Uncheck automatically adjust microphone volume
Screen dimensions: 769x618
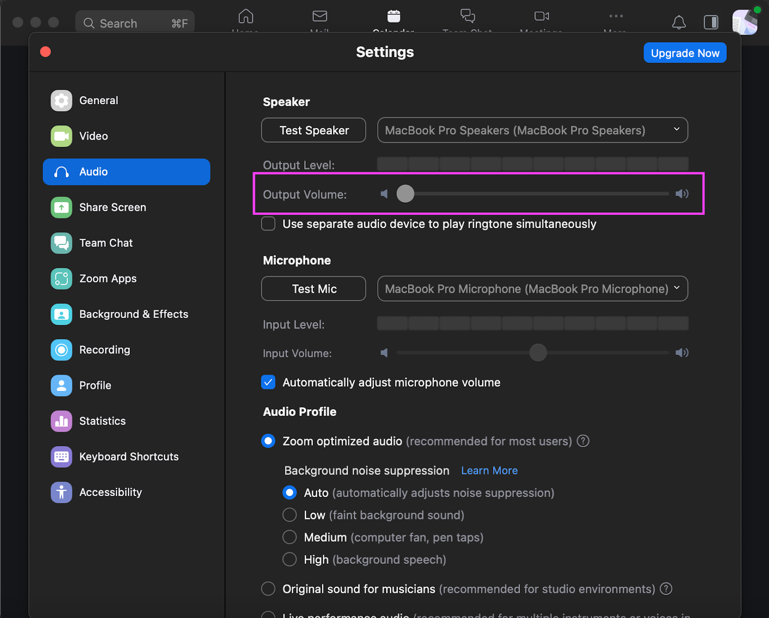click(x=268, y=382)
